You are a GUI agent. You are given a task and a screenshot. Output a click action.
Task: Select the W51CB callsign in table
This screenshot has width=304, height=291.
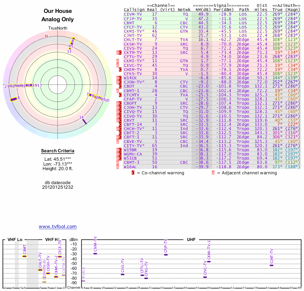[x=130, y=158]
